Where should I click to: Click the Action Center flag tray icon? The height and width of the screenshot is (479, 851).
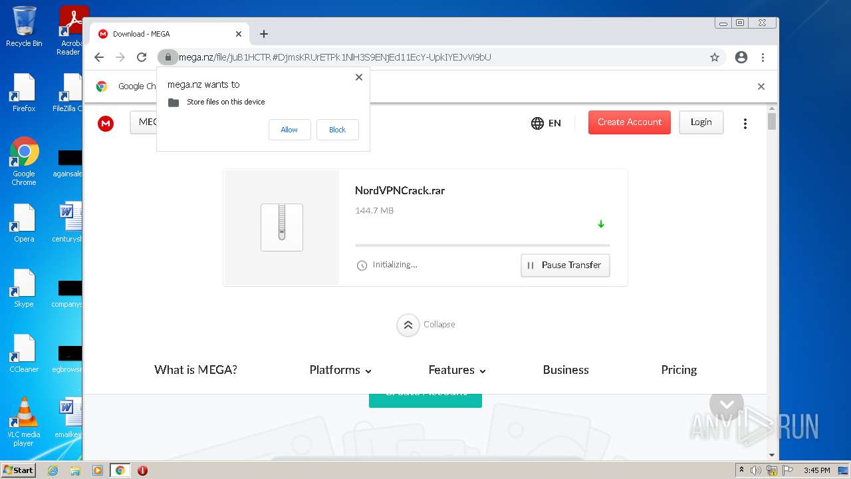[788, 470]
